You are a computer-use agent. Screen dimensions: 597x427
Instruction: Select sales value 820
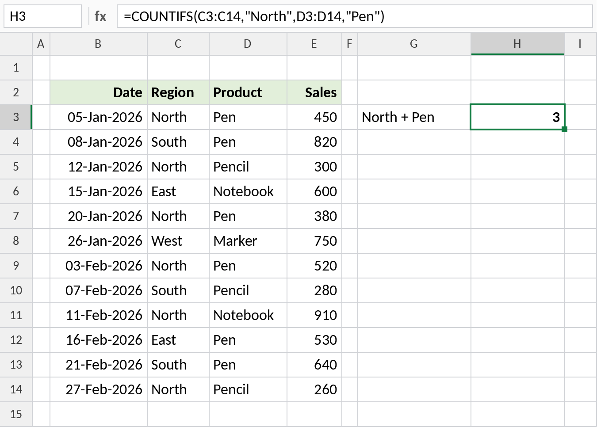[314, 142]
